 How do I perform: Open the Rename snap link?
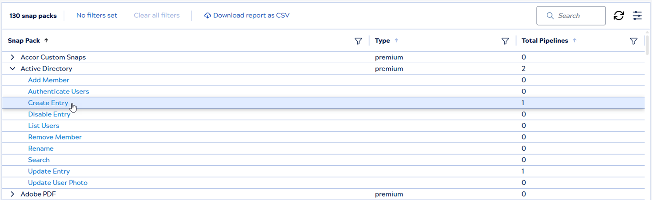[41, 148]
